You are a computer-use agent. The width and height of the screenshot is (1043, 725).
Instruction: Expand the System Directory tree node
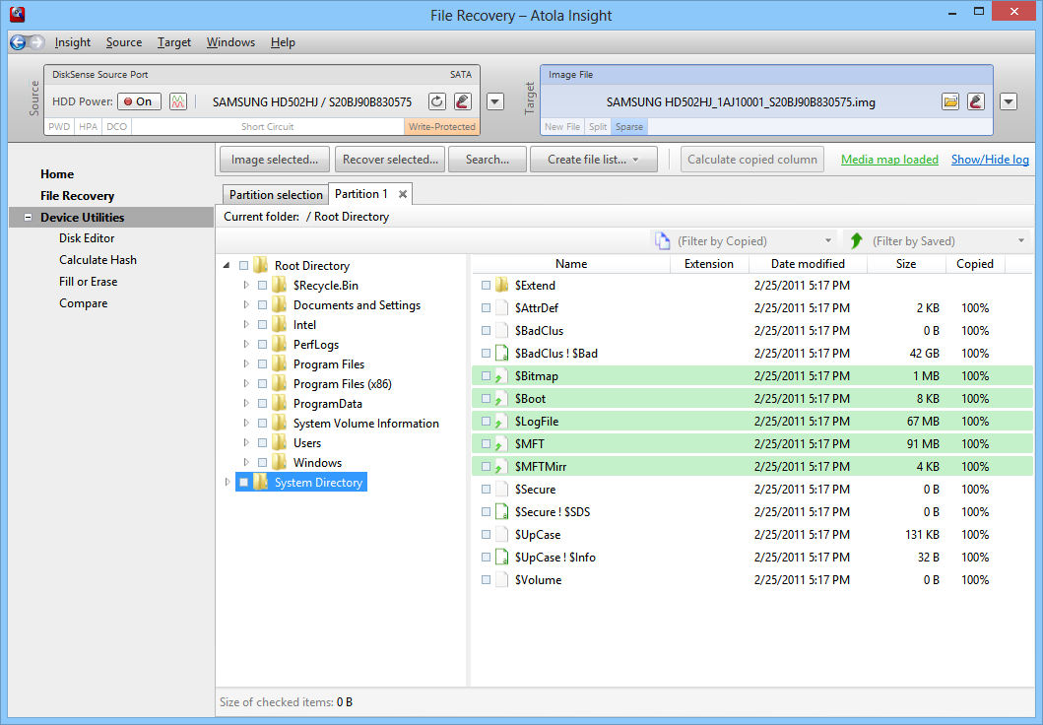click(227, 483)
